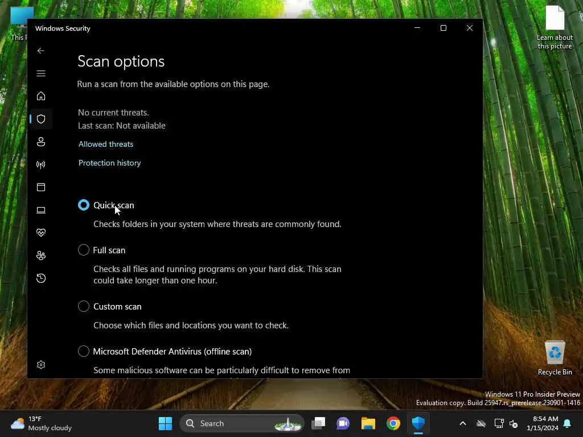Open App & browser control icon
The image size is (583, 437).
coord(41,187)
